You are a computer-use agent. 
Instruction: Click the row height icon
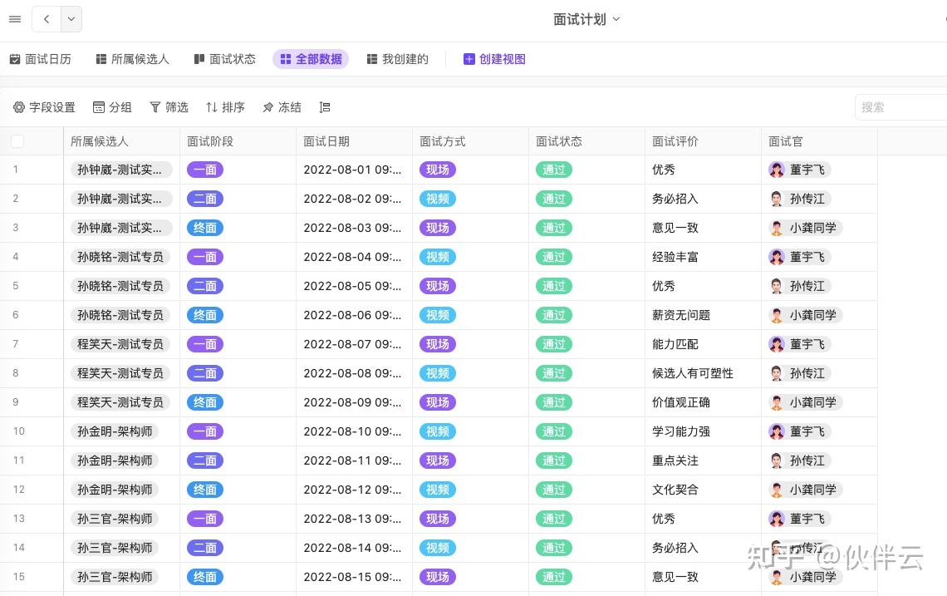[x=325, y=107]
